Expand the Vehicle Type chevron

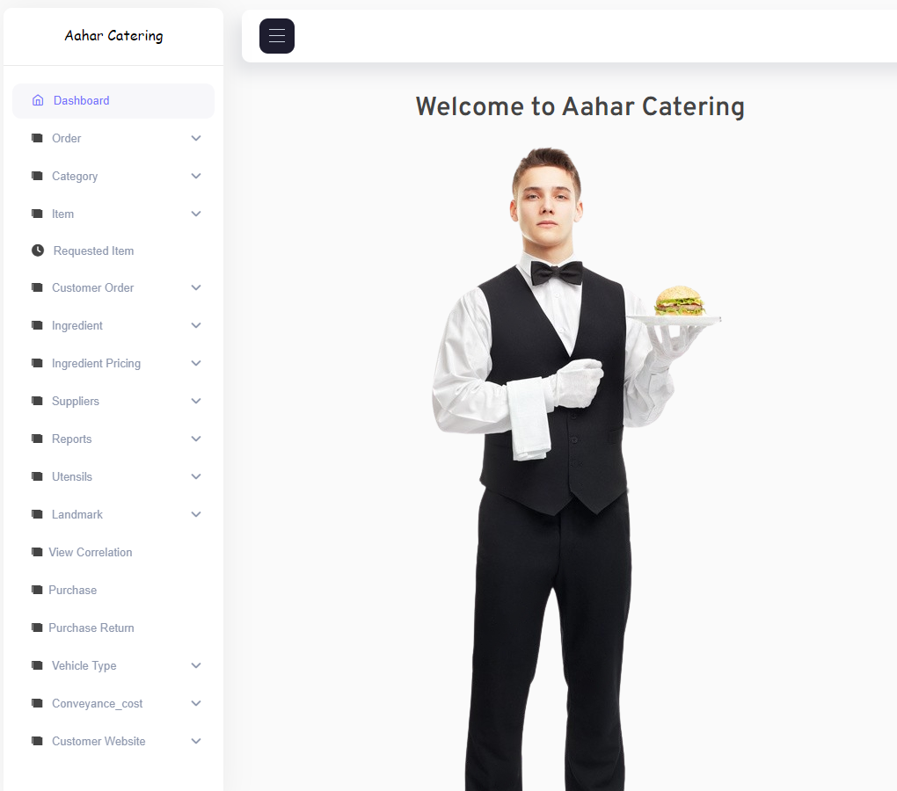point(196,665)
